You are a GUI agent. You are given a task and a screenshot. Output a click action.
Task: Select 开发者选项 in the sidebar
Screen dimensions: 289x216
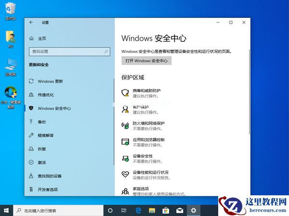(48, 190)
